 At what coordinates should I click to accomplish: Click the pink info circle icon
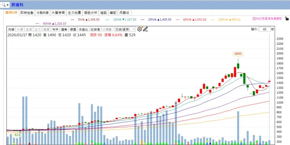pos(254,19)
